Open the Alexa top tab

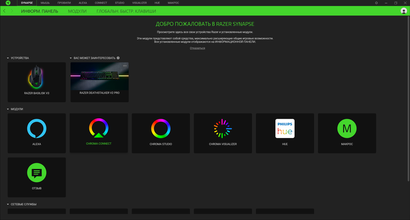(x=83, y=3)
